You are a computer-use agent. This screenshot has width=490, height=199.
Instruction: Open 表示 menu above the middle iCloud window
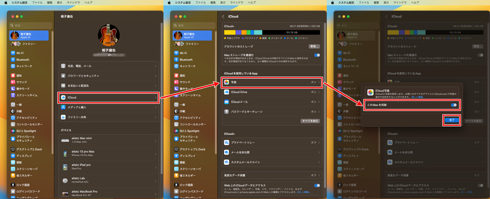[223, 2]
